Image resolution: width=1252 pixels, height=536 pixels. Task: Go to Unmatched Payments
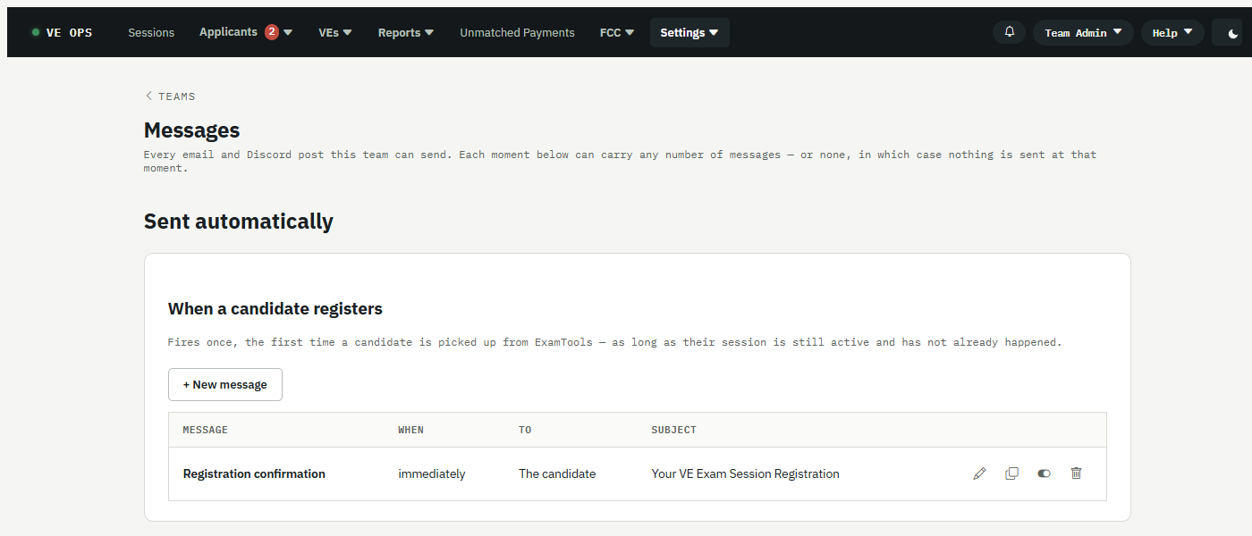517,32
